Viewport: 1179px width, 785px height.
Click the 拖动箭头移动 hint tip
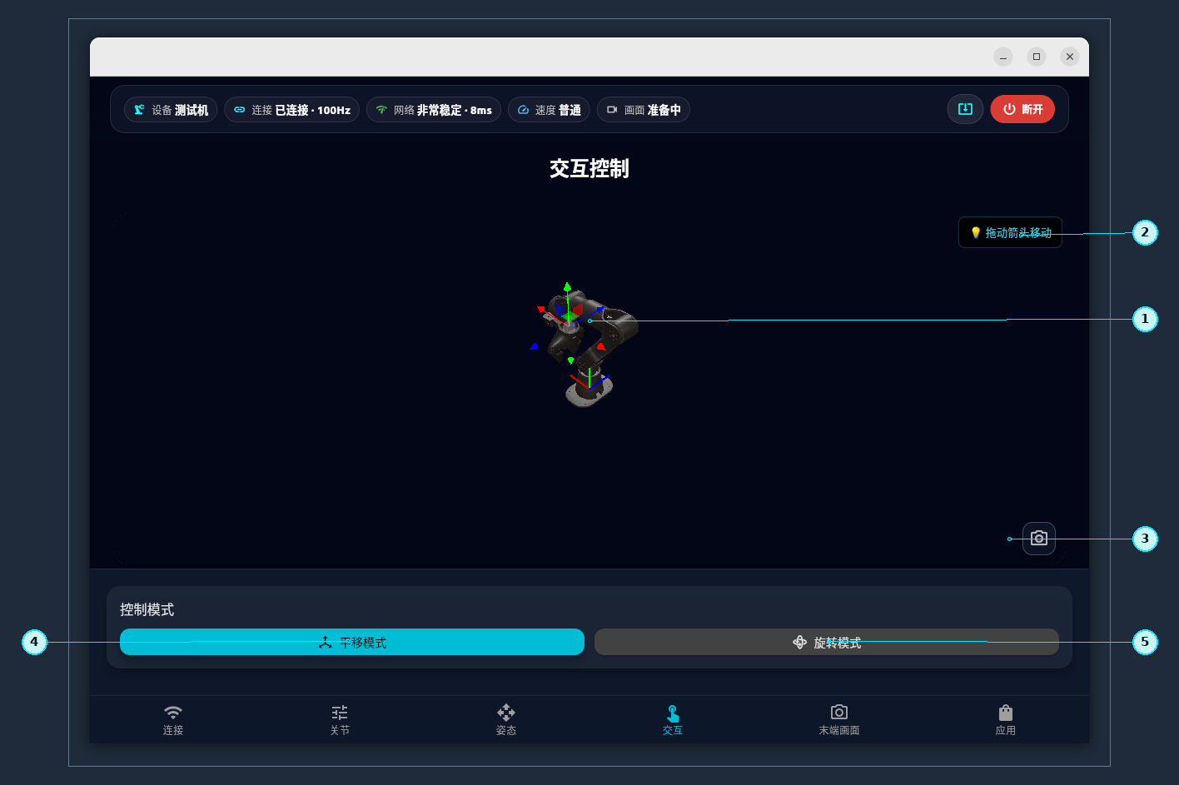tap(1010, 233)
